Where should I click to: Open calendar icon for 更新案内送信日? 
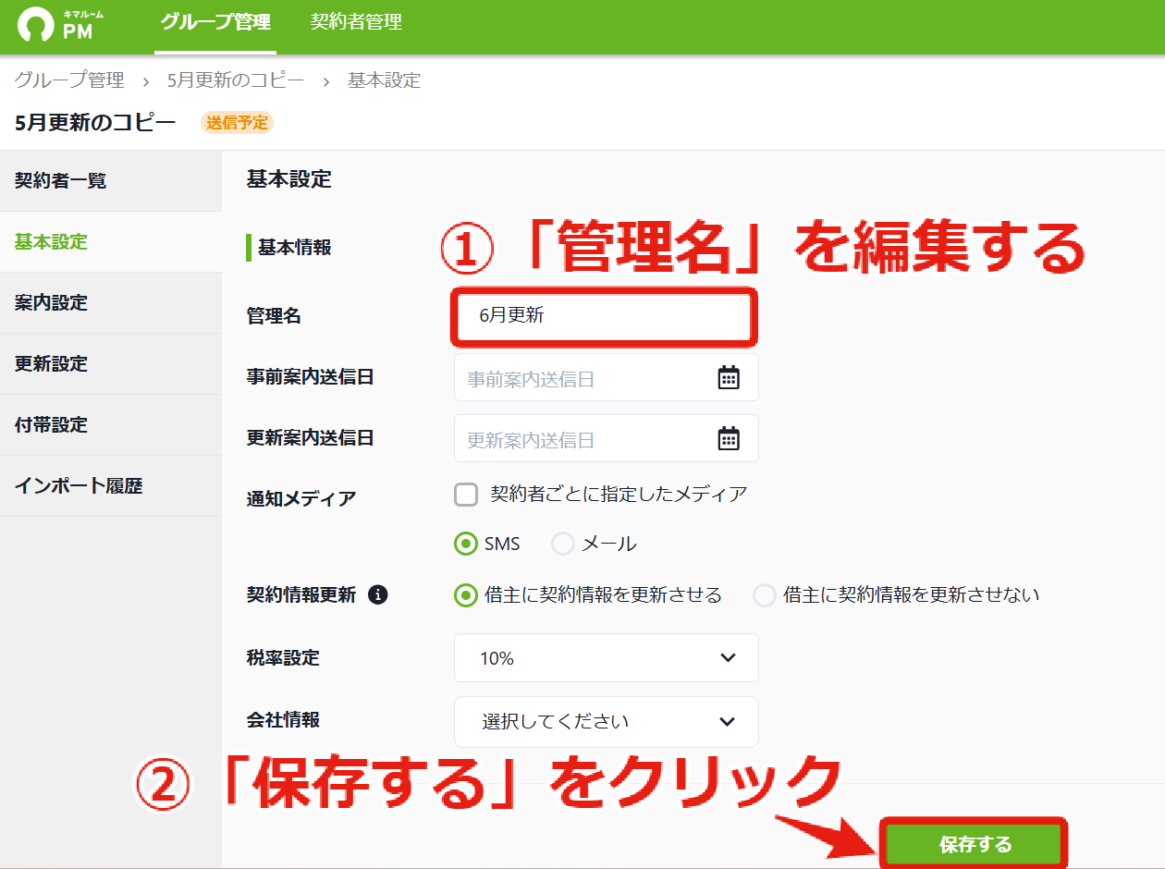[729, 438]
